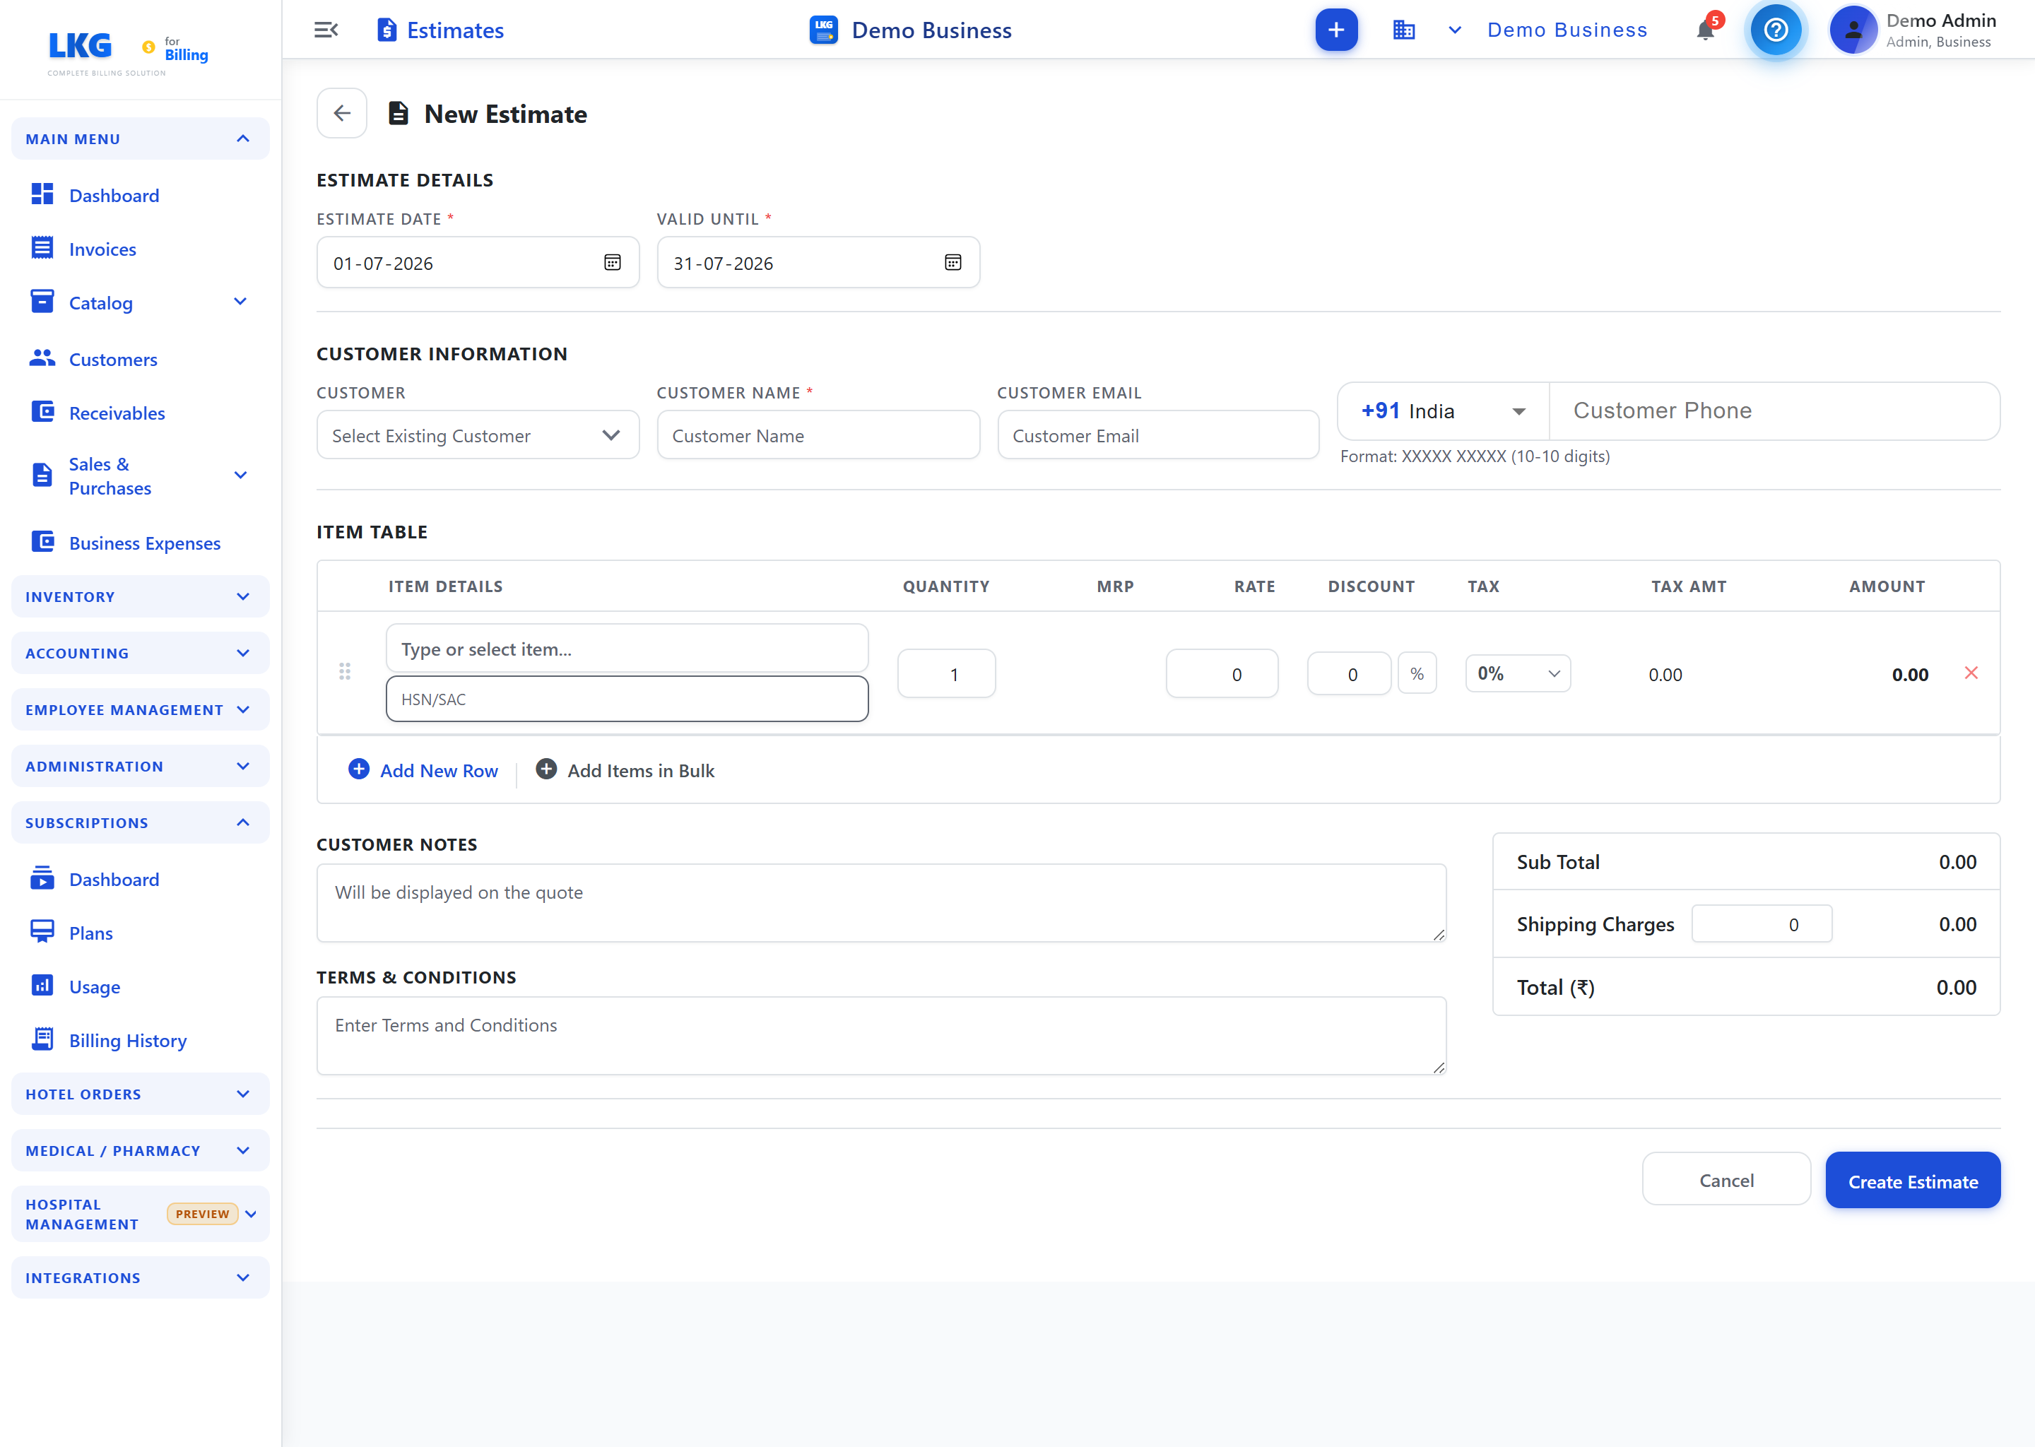Expand the Integrations section
Viewport: 2035px width, 1447px height.
coord(140,1277)
